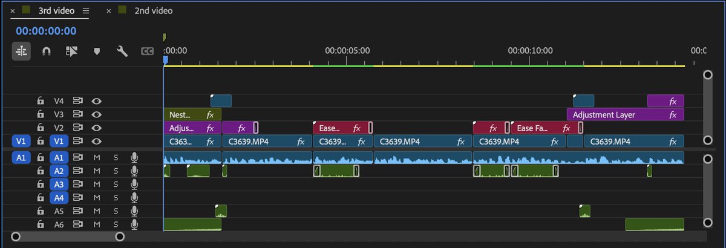Open Timeline Display Settings wrench
Viewport: 726px width, 248px height.
pos(122,51)
